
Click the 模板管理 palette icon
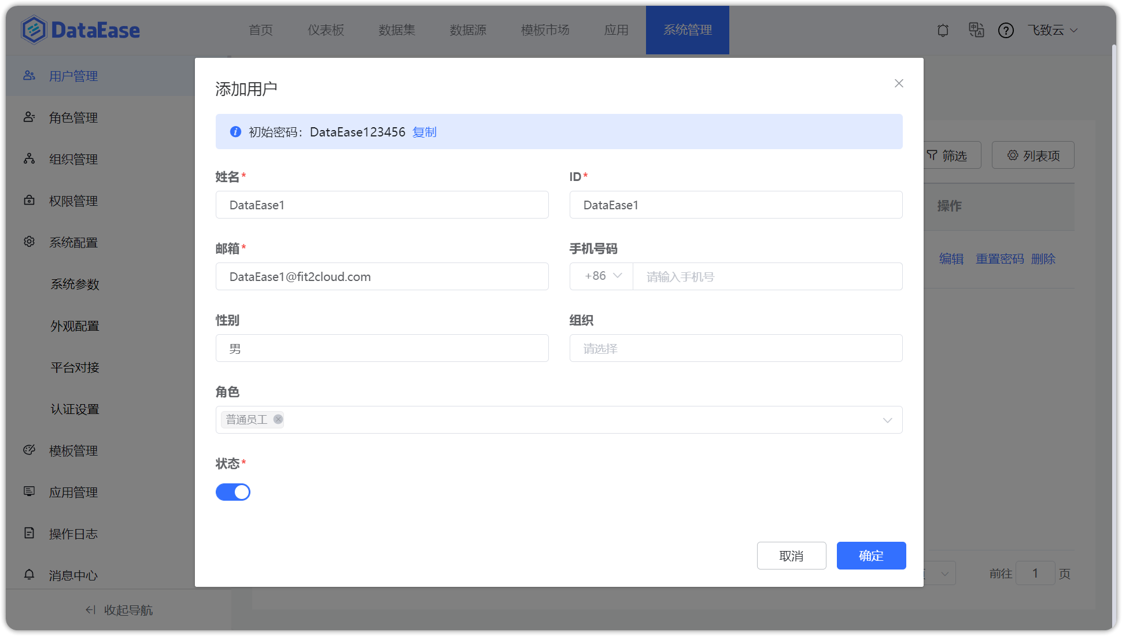tap(29, 450)
